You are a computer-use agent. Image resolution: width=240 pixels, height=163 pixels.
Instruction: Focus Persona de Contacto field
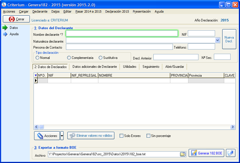pyautogui.click(x=119, y=47)
